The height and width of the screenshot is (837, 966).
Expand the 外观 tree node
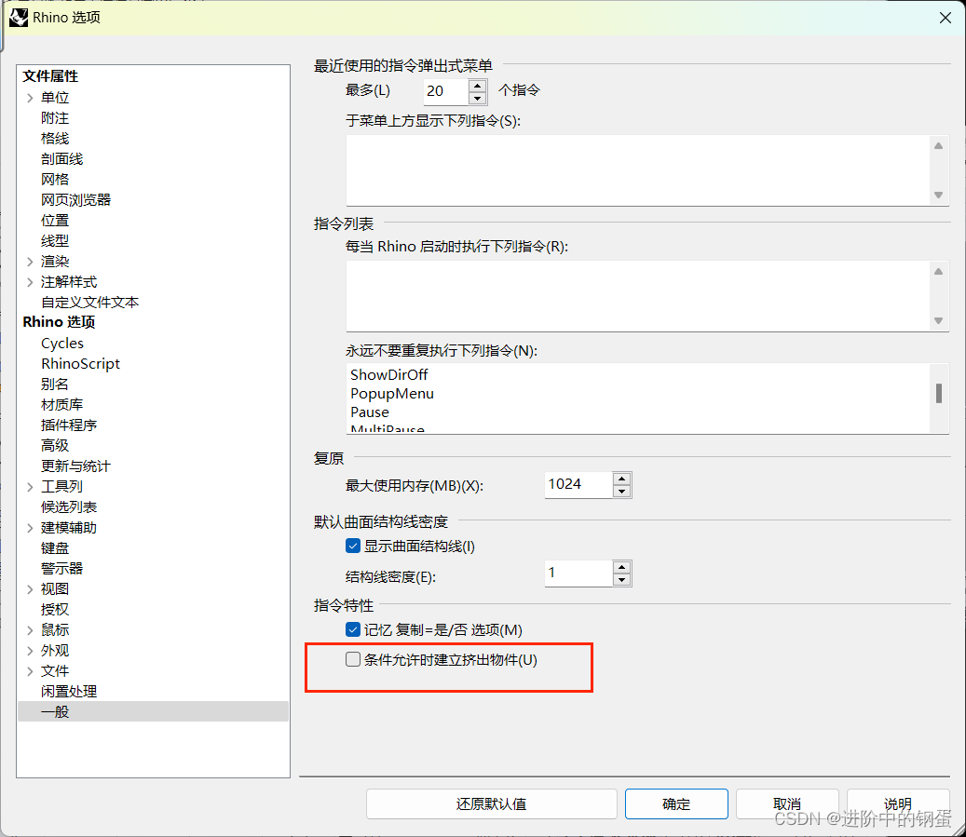[x=30, y=651]
